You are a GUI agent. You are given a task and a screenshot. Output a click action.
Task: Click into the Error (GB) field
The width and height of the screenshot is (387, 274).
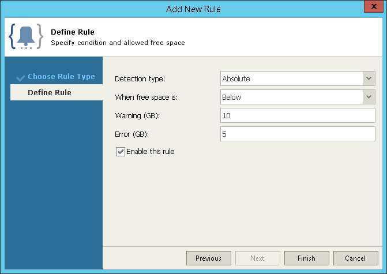(298, 134)
